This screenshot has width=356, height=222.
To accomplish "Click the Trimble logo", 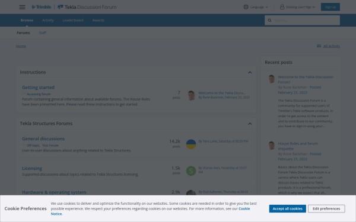I will click(x=42, y=7).
